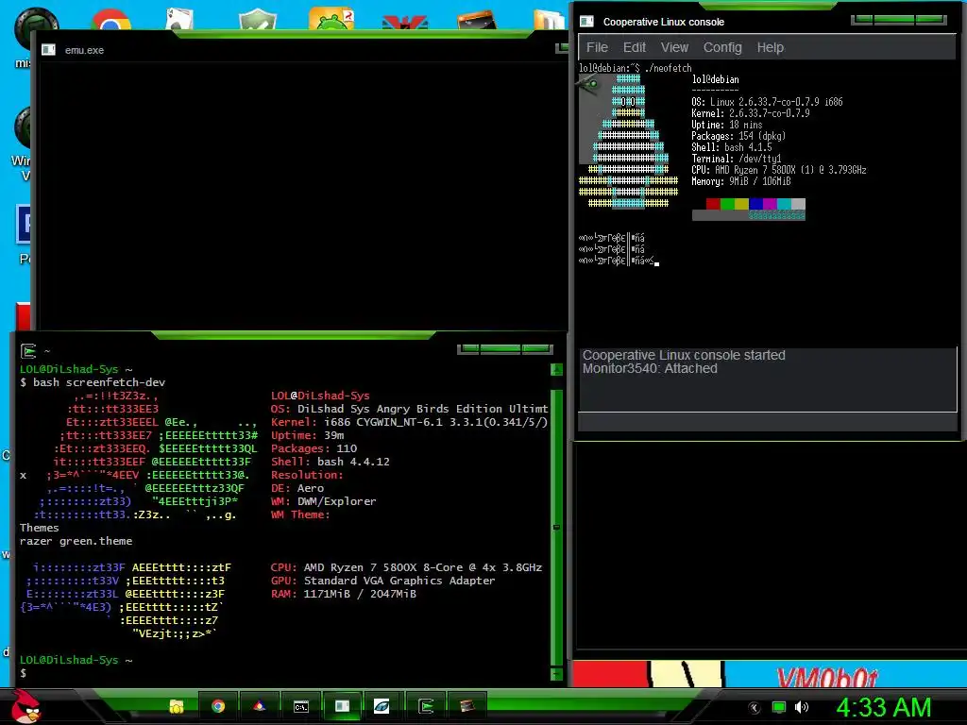Click the 'Monitor3540: Attached' log line
This screenshot has width=967, height=725.
tap(650, 369)
